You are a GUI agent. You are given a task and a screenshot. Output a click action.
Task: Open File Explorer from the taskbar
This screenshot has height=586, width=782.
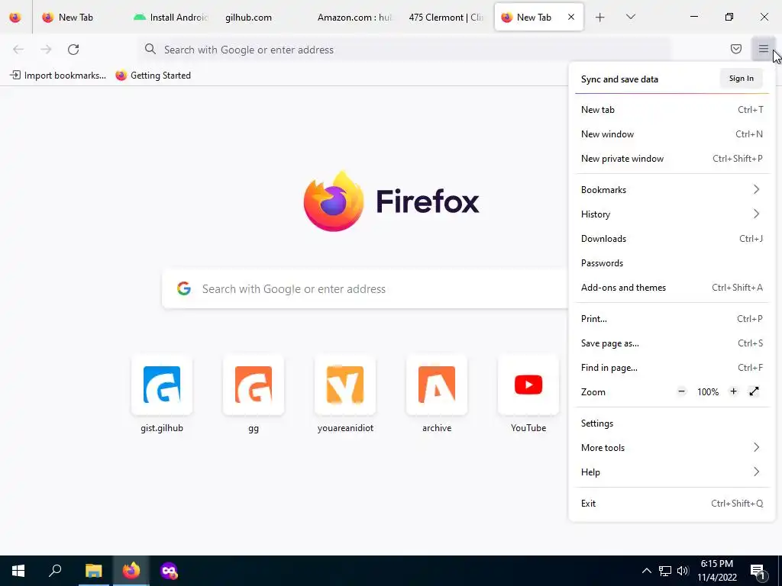[x=93, y=571]
